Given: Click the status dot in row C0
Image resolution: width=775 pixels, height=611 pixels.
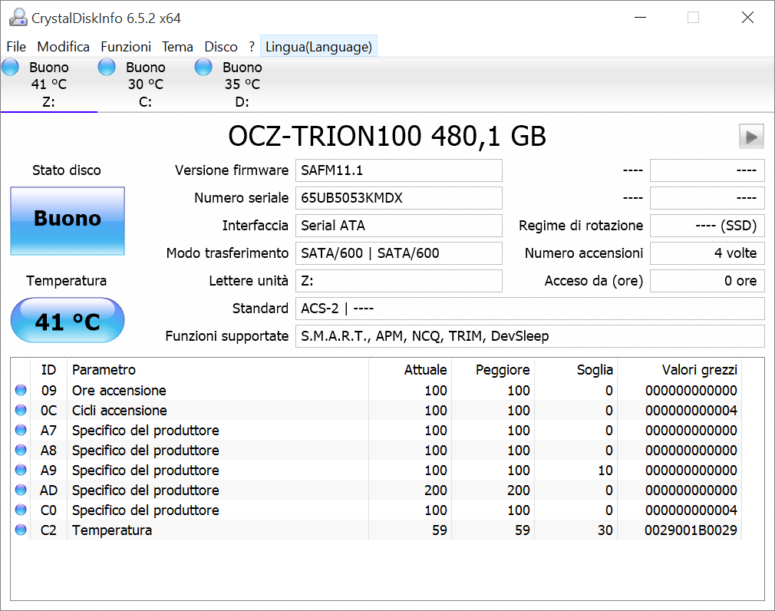Looking at the screenshot, I should click(x=21, y=510).
